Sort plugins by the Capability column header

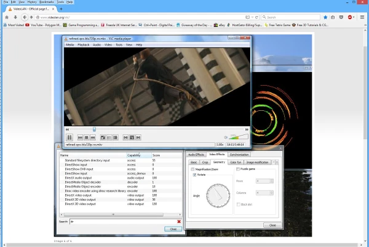[139, 155]
